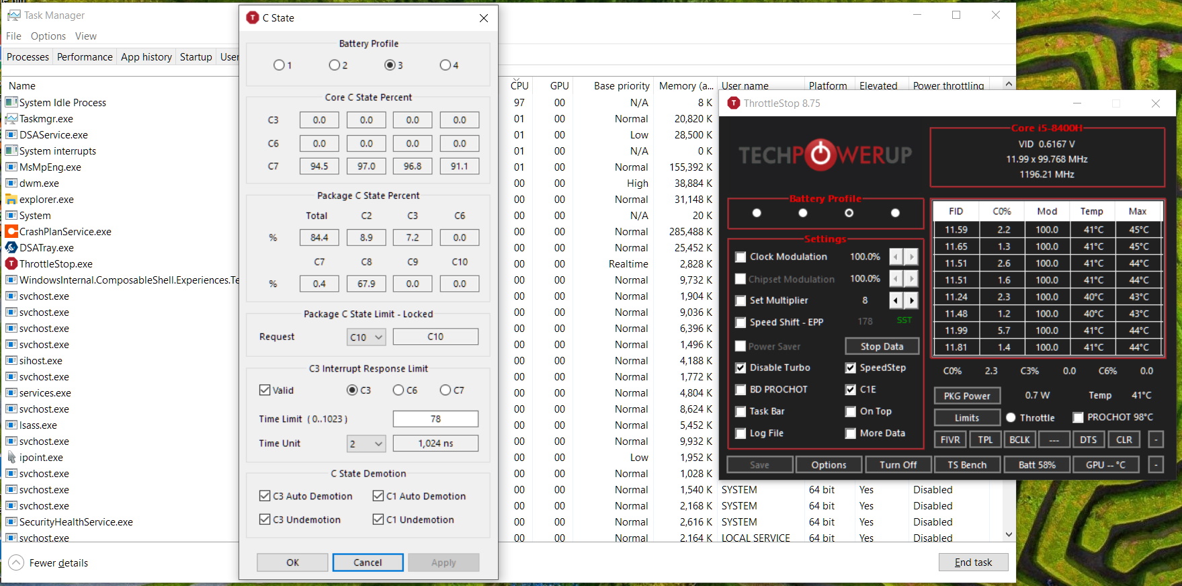Image resolution: width=1182 pixels, height=586 pixels.
Task: Click the Time Limit input field
Action: click(x=435, y=419)
